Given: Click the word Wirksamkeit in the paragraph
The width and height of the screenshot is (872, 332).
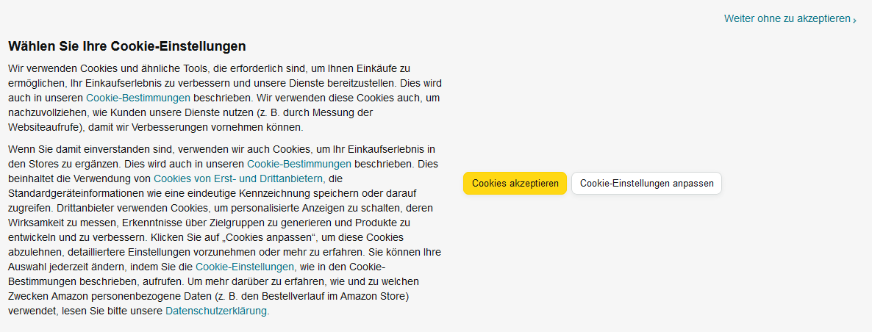Looking at the screenshot, I should click(x=36, y=223).
